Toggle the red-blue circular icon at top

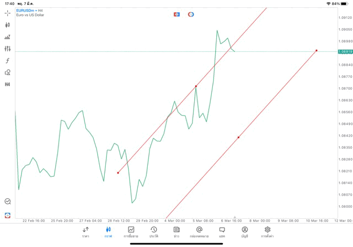tap(191, 14)
